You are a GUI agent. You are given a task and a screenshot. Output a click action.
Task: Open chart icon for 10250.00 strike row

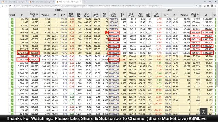point(12,49)
